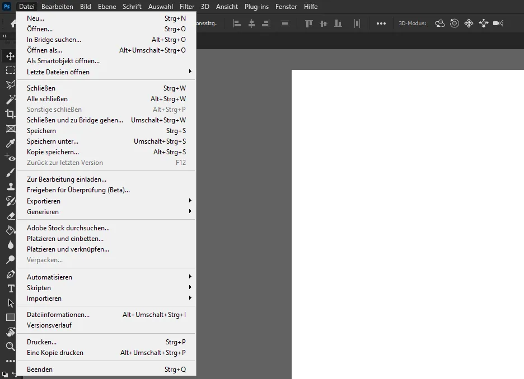Align vertical centers in options bar
The height and width of the screenshot is (379, 524).
324,23
